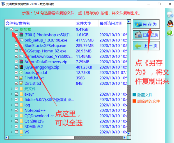Uncheck the juyuwanggongx.zip checkbox
This screenshot has width=174, height=143.
(16, 67)
